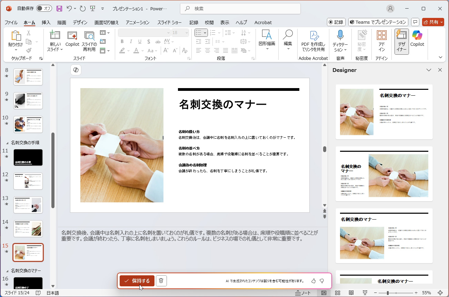This screenshot has width=449, height=297.
Task: Click the New Slide icon
Action: click(x=55, y=35)
